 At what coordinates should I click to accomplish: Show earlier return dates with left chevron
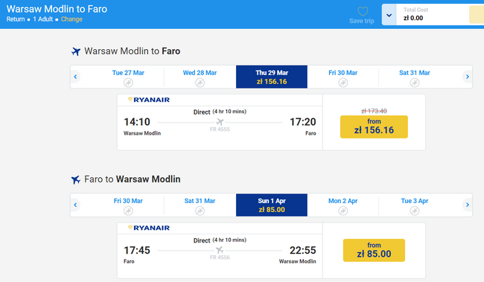tap(75, 205)
